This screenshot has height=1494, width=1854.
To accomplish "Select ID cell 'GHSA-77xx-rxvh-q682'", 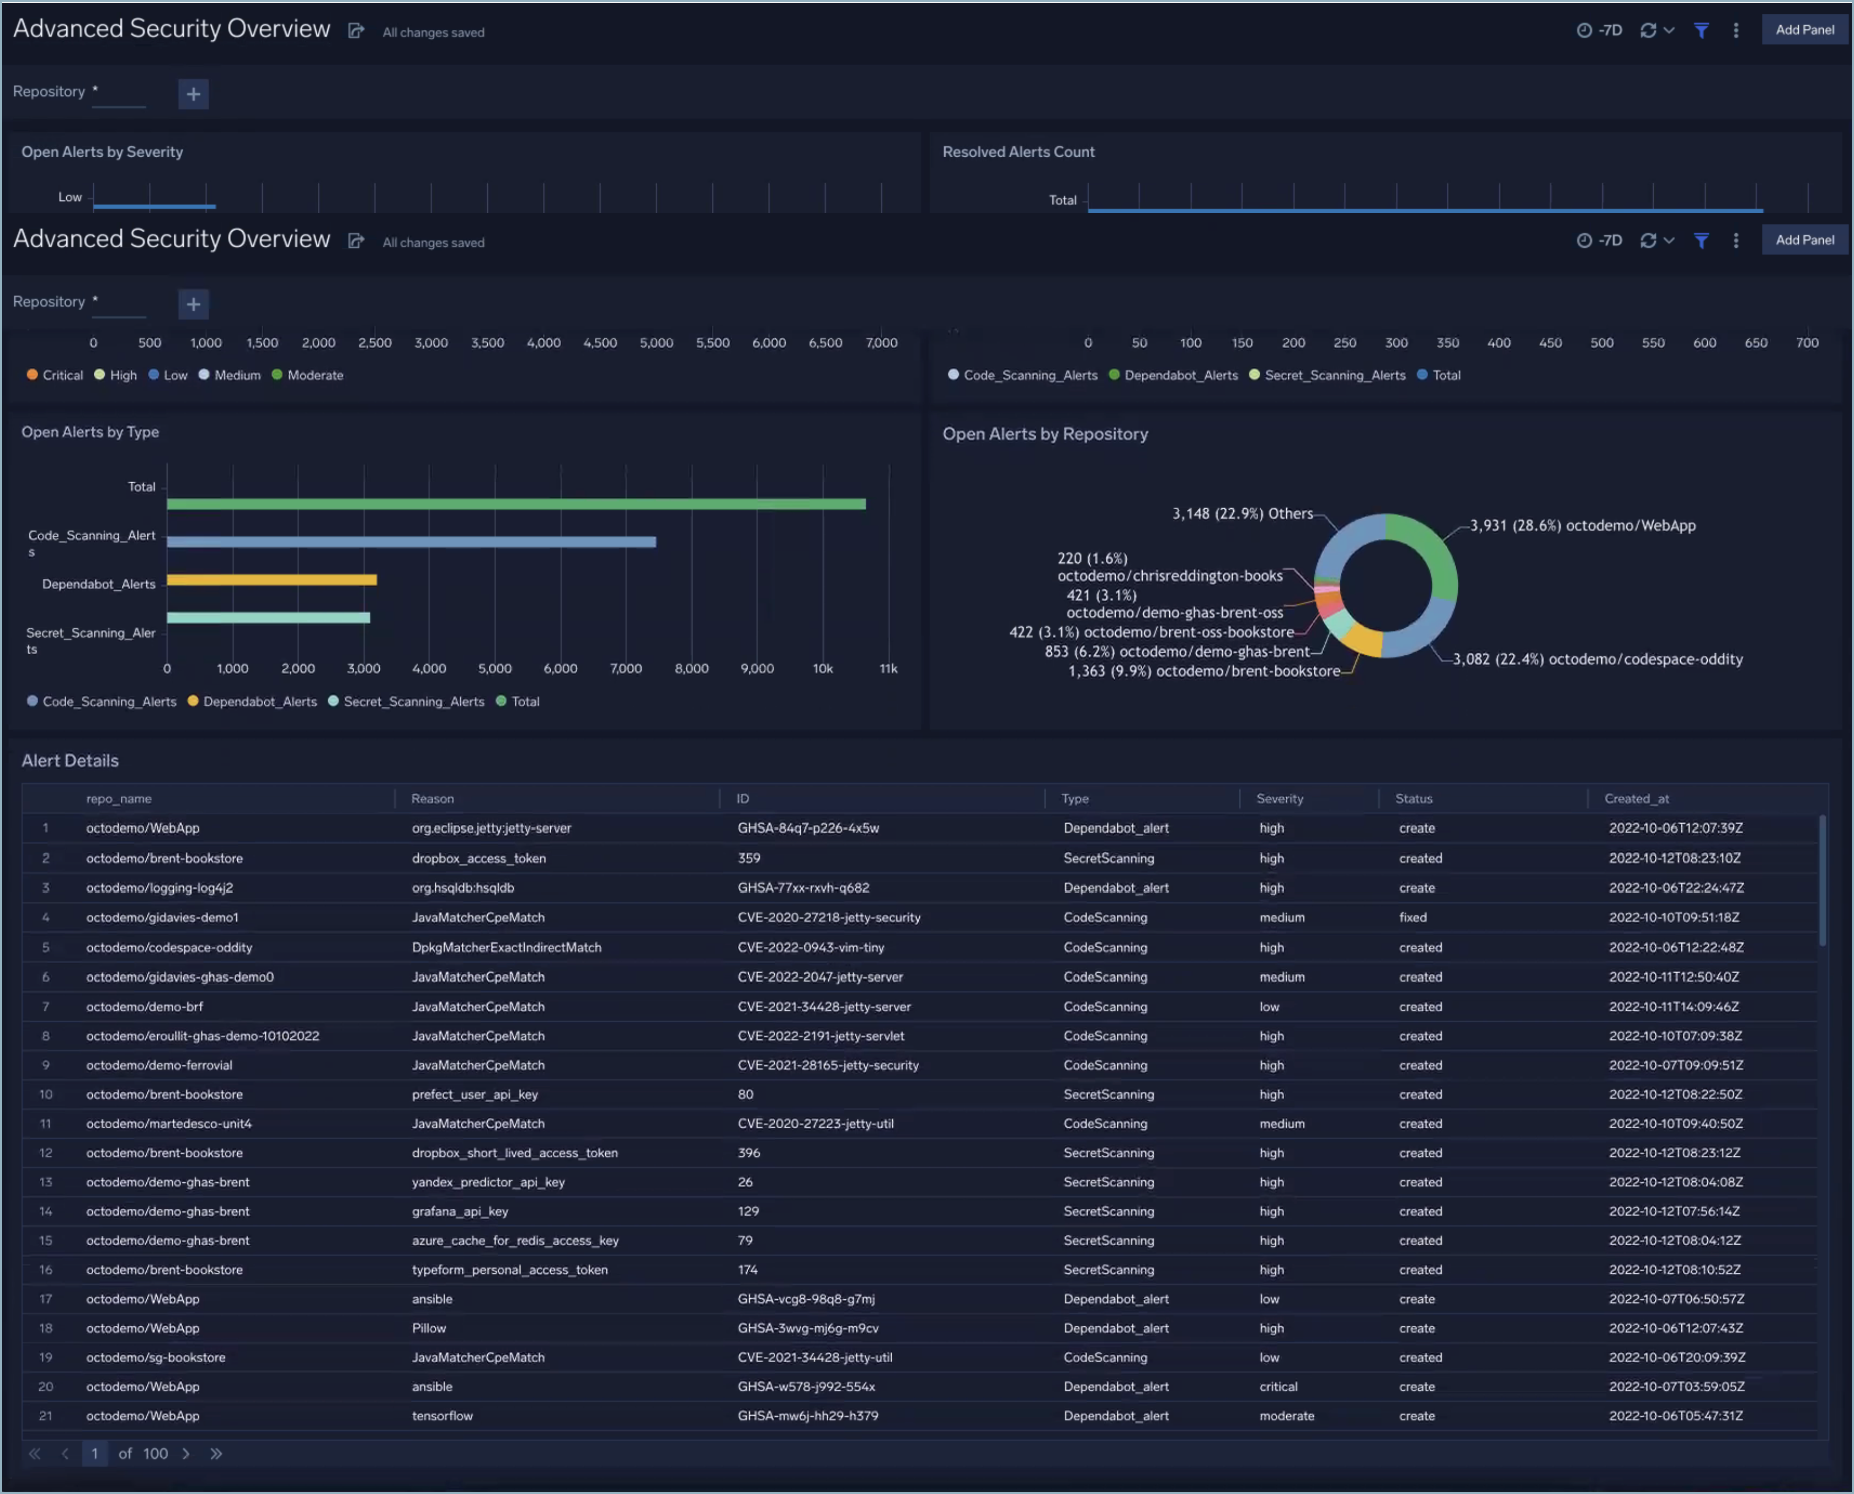I will (803, 887).
